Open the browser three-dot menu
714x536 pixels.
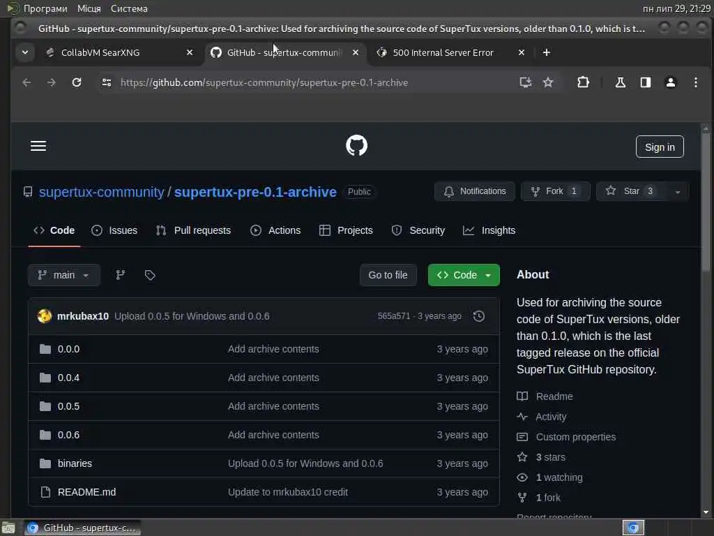(x=695, y=82)
